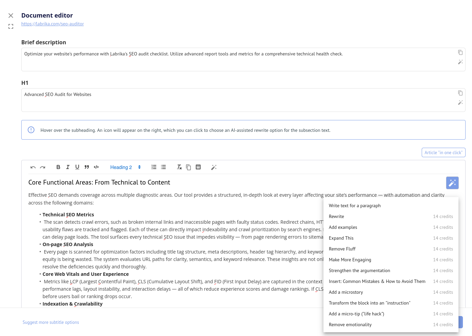Open the Heading 2 style dropdown
This screenshot has width=472, height=336.
pos(125,167)
